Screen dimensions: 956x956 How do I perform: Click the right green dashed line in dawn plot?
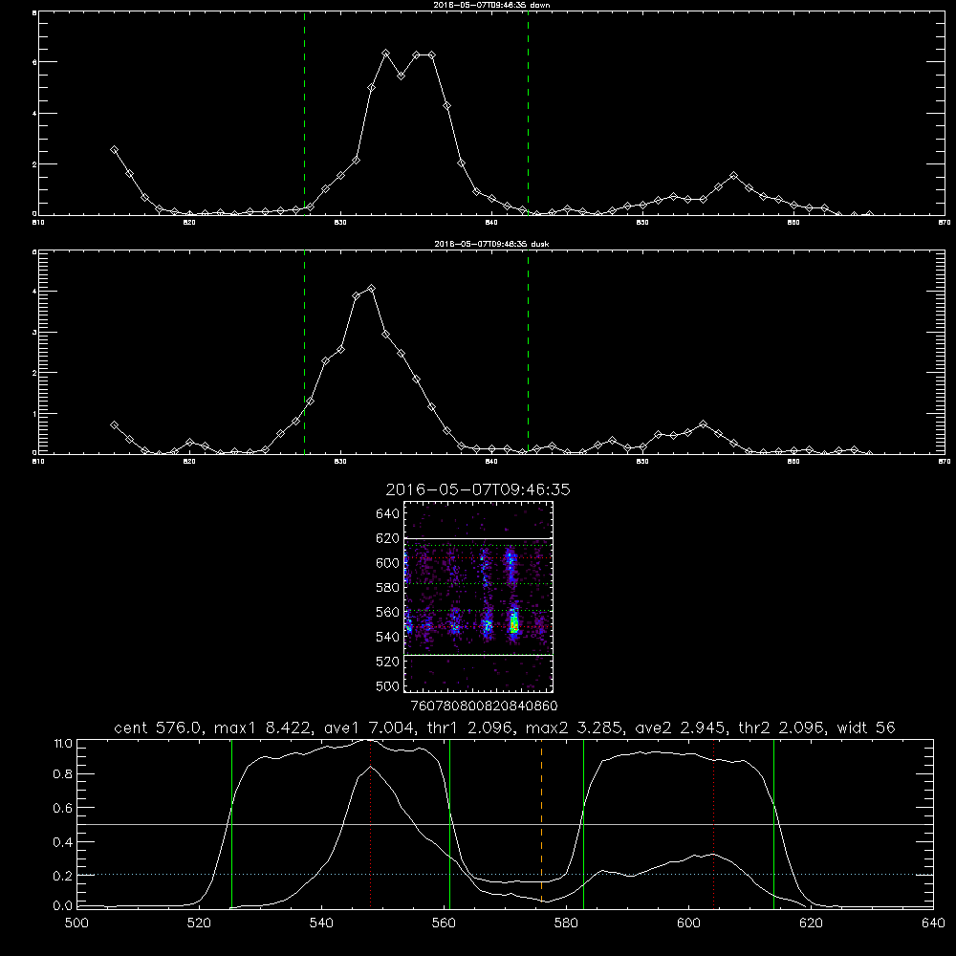pyautogui.click(x=528, y=114)
